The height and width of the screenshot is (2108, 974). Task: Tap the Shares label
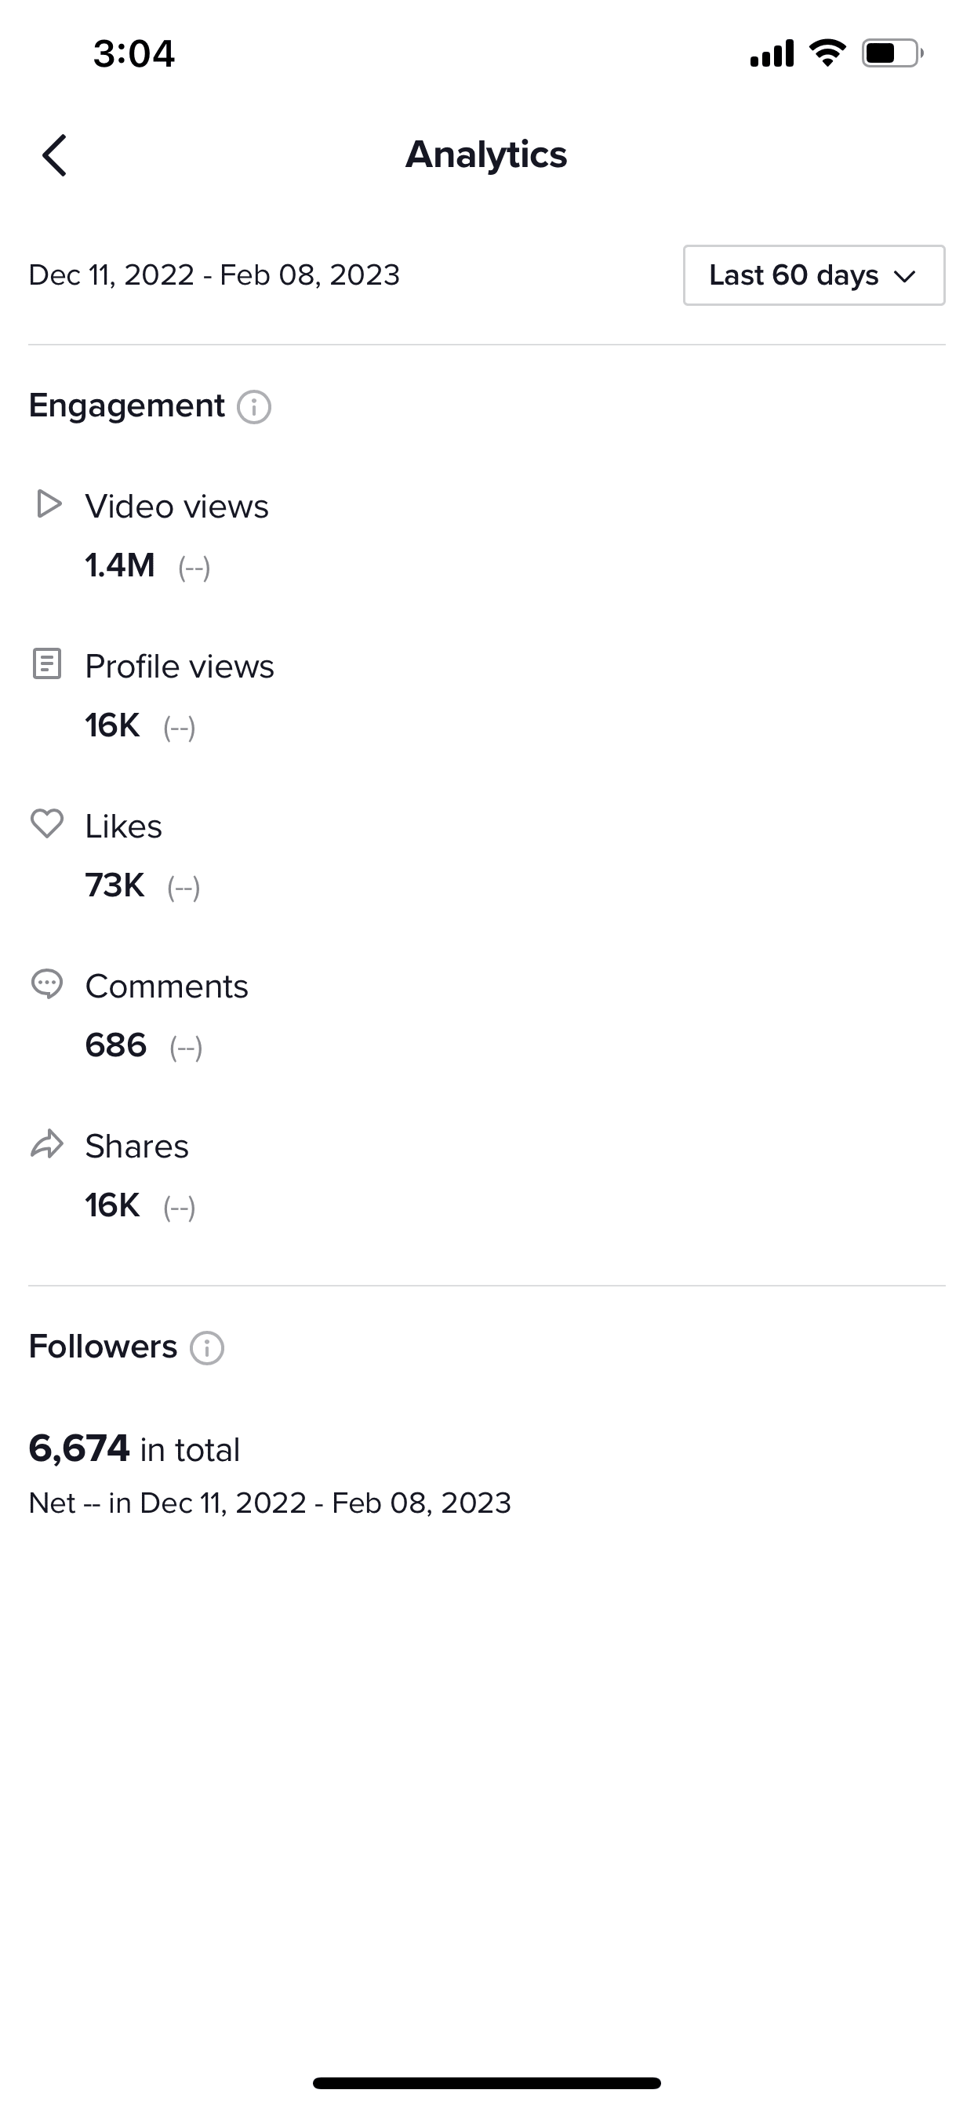pyautogui.click(x=136, y=1147)
